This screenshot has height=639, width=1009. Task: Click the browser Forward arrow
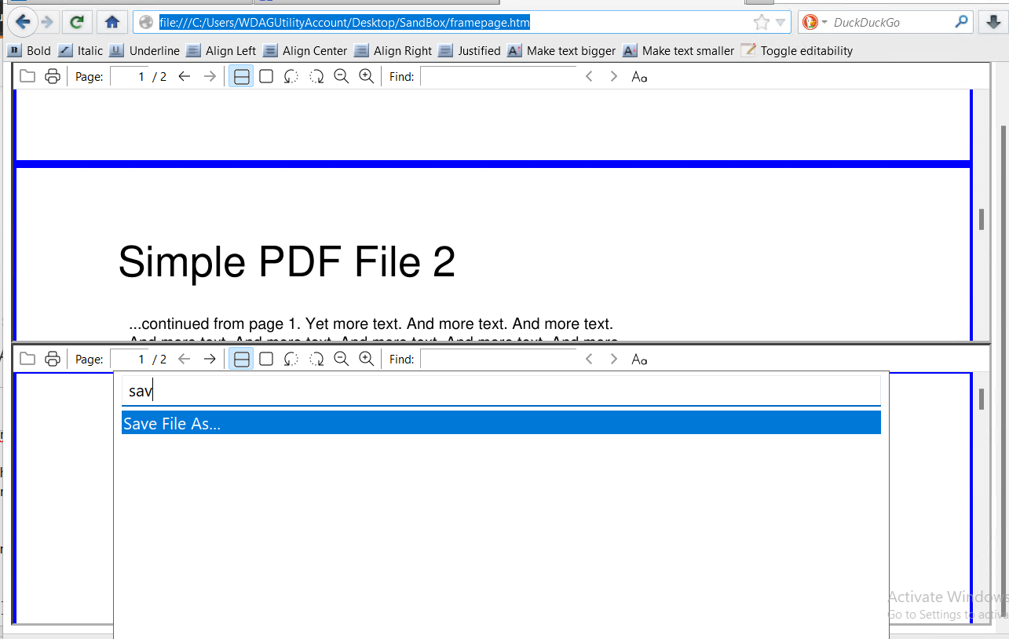47,22
